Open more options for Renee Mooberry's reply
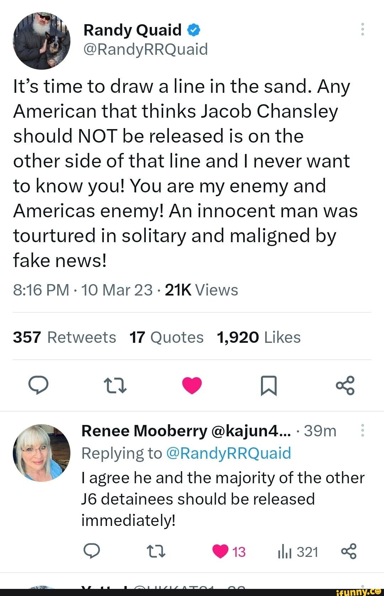This screenshot has height=596, width=384. tap(362, 430)
